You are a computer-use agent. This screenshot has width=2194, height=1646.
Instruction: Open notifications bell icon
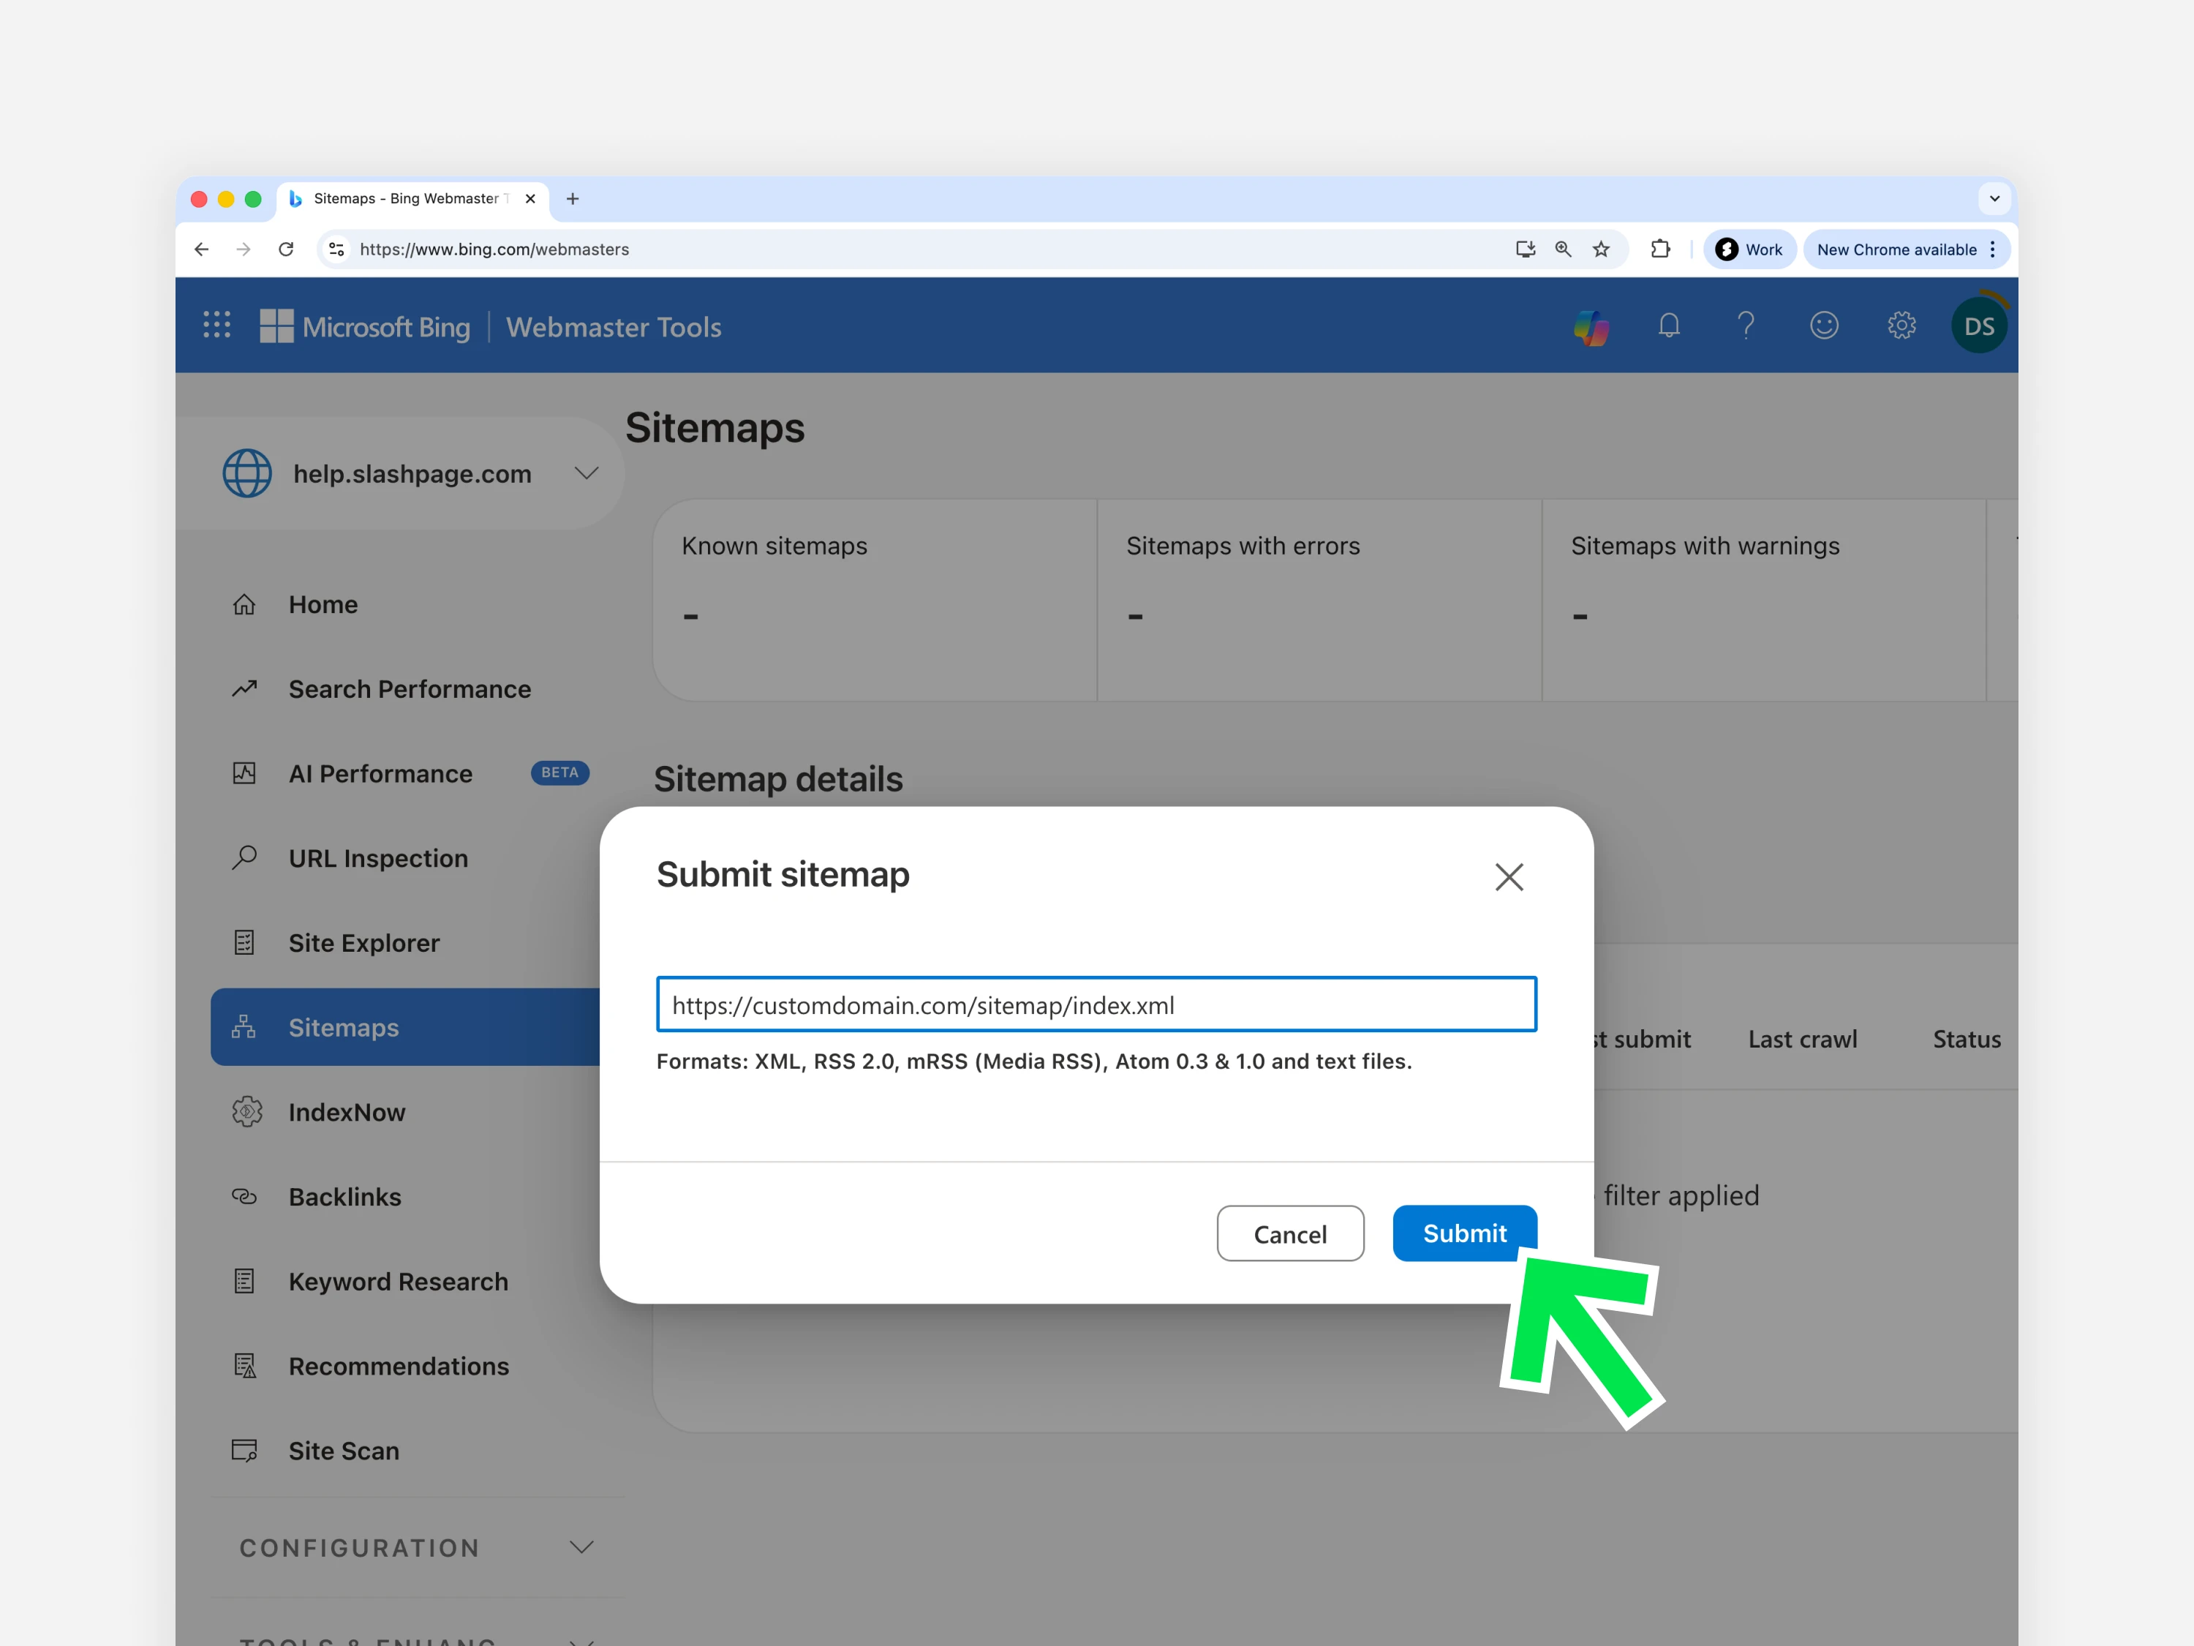tap(1670, 326)
